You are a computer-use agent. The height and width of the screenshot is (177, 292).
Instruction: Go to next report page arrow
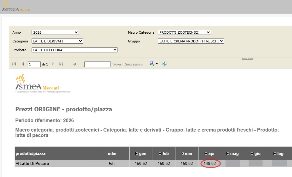point(53,64)
